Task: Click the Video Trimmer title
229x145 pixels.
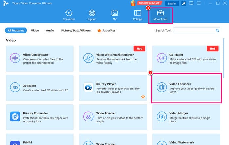Action: [106, 113]
